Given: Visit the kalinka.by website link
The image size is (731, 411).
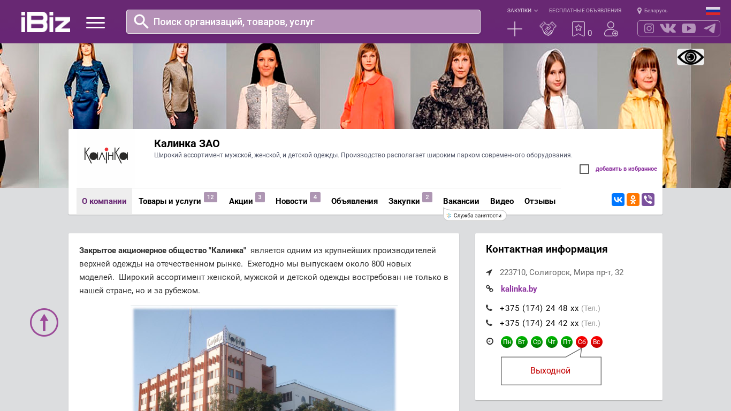Looking at the screenshot, I should pos(519,289).
